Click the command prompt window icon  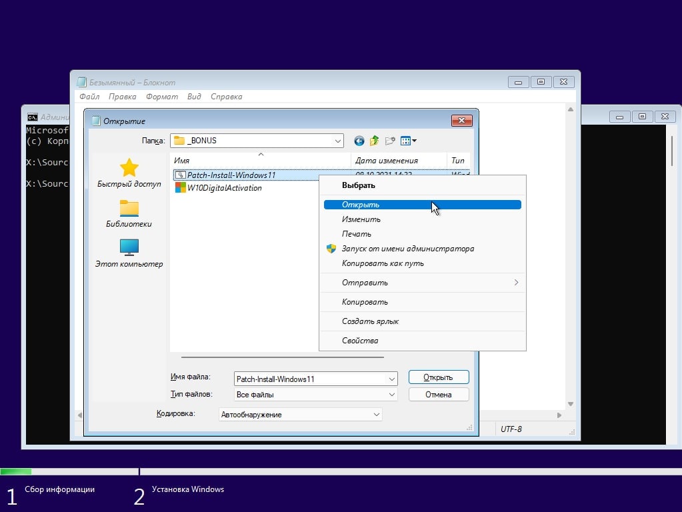click(32, 117)
